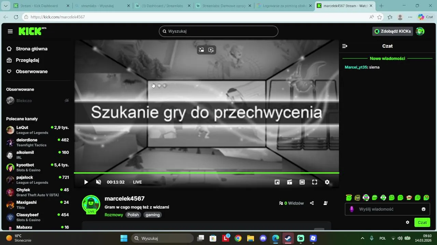The image size is (437, 245).
Task: Click the Wyszukaj search field
Action: tap(218, 31)
